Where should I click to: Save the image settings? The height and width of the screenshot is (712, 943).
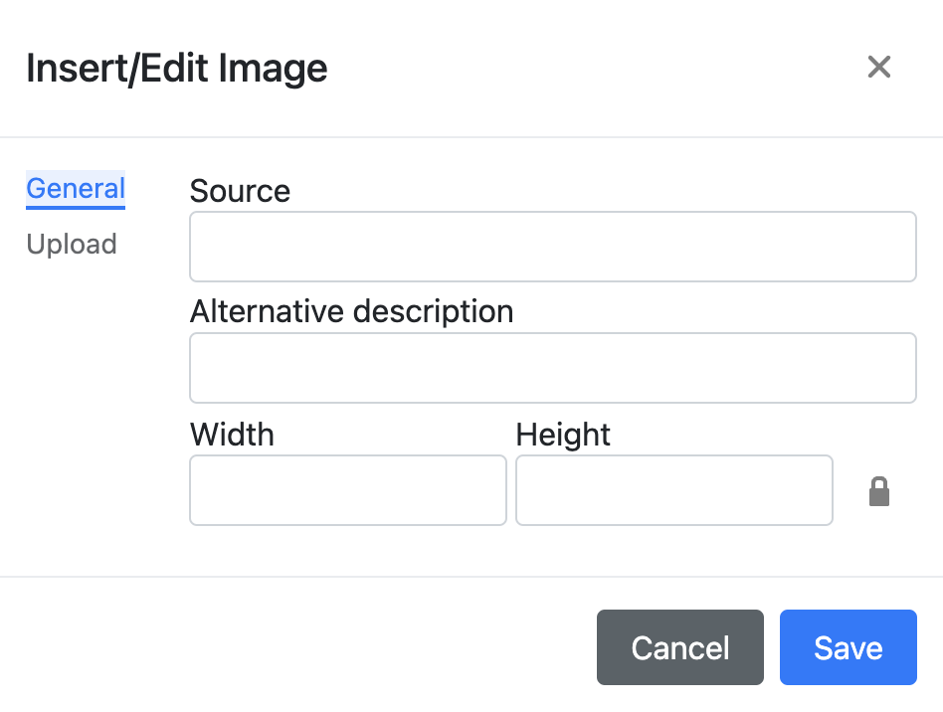coord(848,647)
